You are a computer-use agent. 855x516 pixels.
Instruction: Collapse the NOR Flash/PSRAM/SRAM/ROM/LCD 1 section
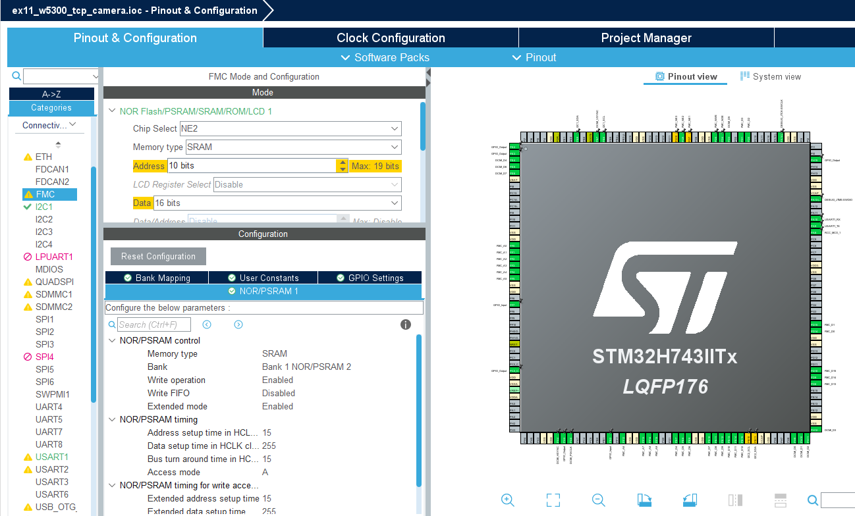[111, 111]
